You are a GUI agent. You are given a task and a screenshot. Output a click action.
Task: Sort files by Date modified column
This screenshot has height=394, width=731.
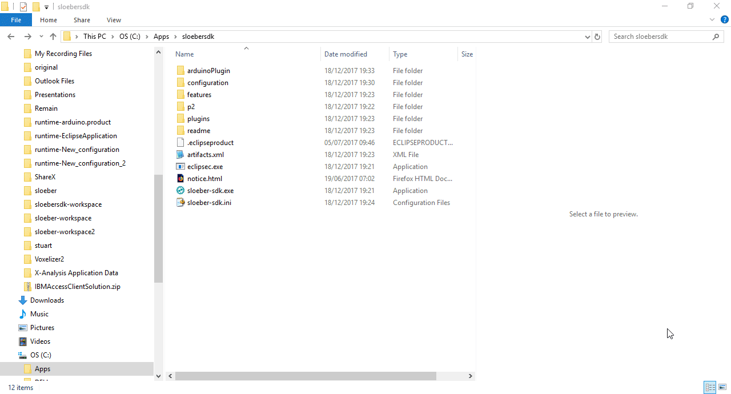click(346, 54)
